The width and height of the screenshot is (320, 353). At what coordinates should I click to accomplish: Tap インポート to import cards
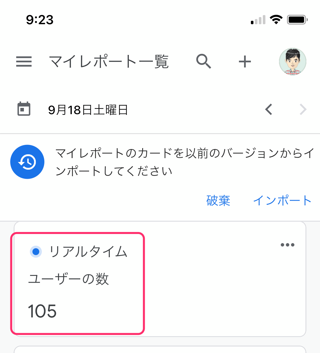tap(282, 201)
